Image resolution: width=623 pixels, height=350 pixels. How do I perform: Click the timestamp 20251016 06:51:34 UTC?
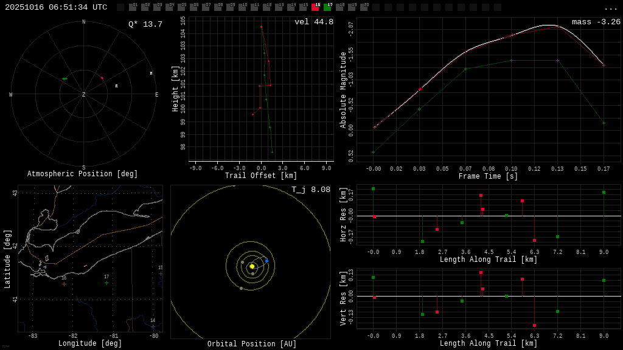tap(56, 7)
